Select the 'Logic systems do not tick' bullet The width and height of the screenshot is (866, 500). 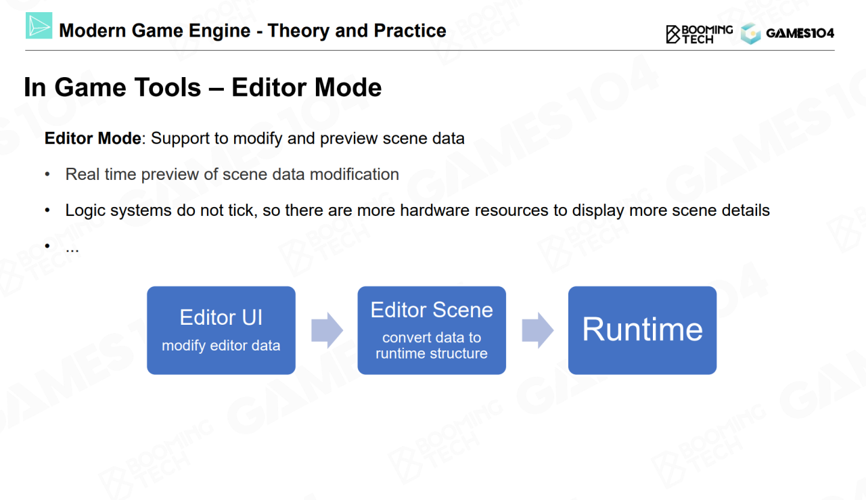click(417, 210)
